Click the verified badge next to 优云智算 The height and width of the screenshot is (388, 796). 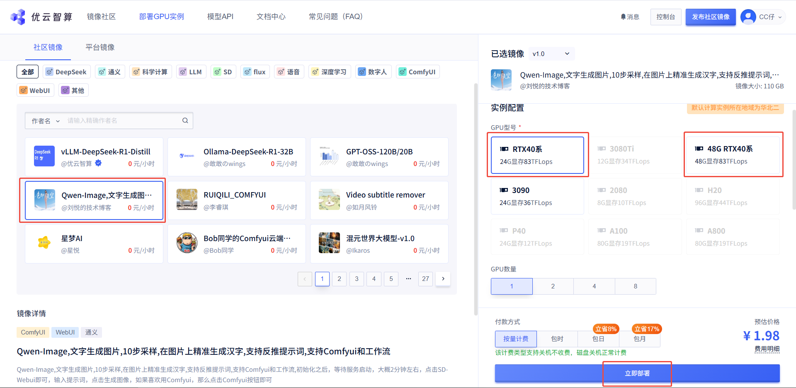(x=98, y=163)
